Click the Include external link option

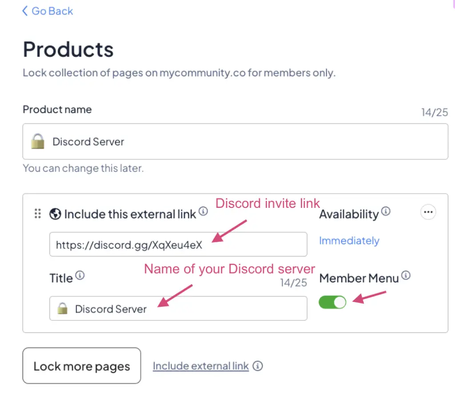pyautogui.click(x=200, y=366)
